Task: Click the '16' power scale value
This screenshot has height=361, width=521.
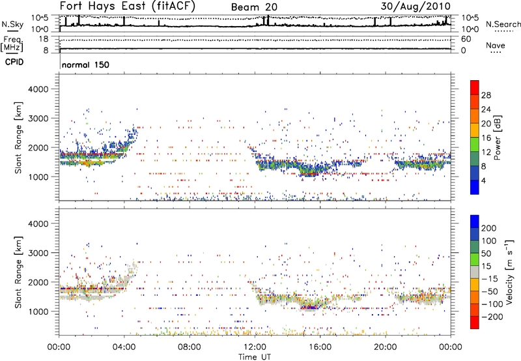Action: pos(486,138)
